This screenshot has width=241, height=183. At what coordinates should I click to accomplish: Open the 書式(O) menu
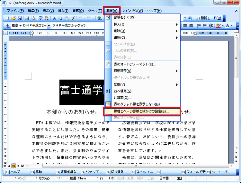(78, 11)
